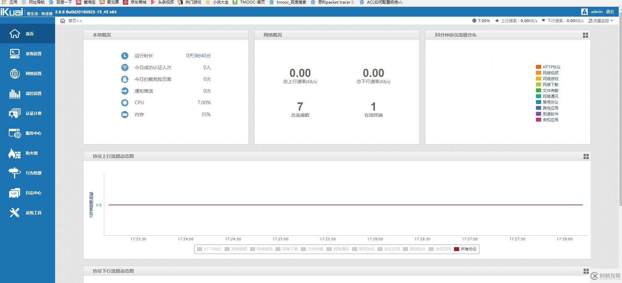This screenshot has width=622, height=283.
Task: Click 文件传输 green pie legend swatch
Action: point(539,90)
